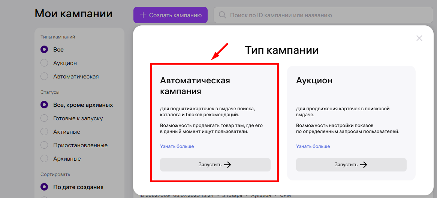Image resolution: width=437 pixels, height=198 pixels.
Task: Click the Типы кампаний section label
Action: click(x=58, y=37)
